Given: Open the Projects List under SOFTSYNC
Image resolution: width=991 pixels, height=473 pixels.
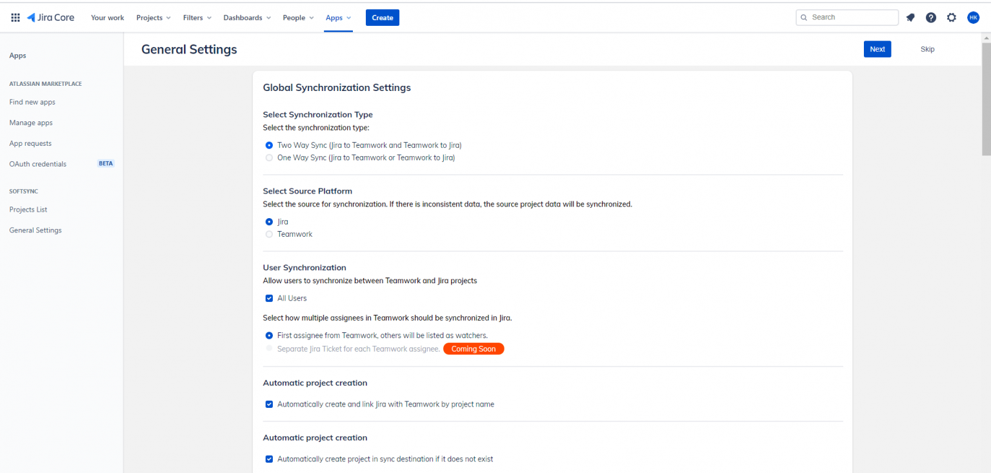Looking at the screenshot, I should click(28, 209).
